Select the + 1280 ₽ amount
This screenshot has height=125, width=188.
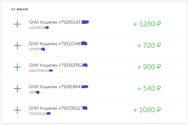pos(147,24)
